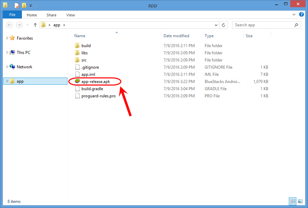Click the 7/9/2016 3:22 PM date cell
Viewport: 308px width, 208px height.
click(179, 82)
